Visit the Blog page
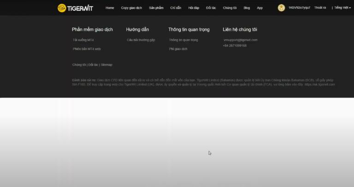The height and width of the screenshot is (187, 354). pyautogui.click(x=247, y=8)
